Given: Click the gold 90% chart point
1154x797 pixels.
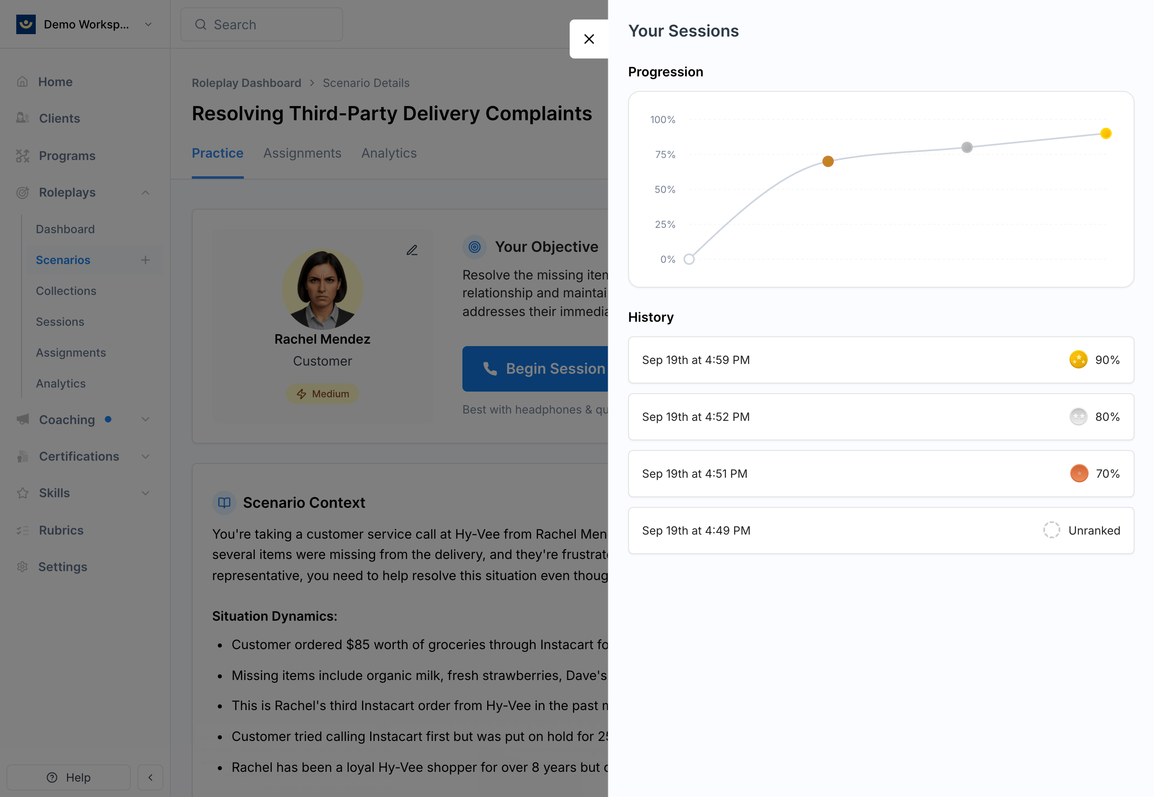Looking at the screenshot, I should [x=1106, y=133].
